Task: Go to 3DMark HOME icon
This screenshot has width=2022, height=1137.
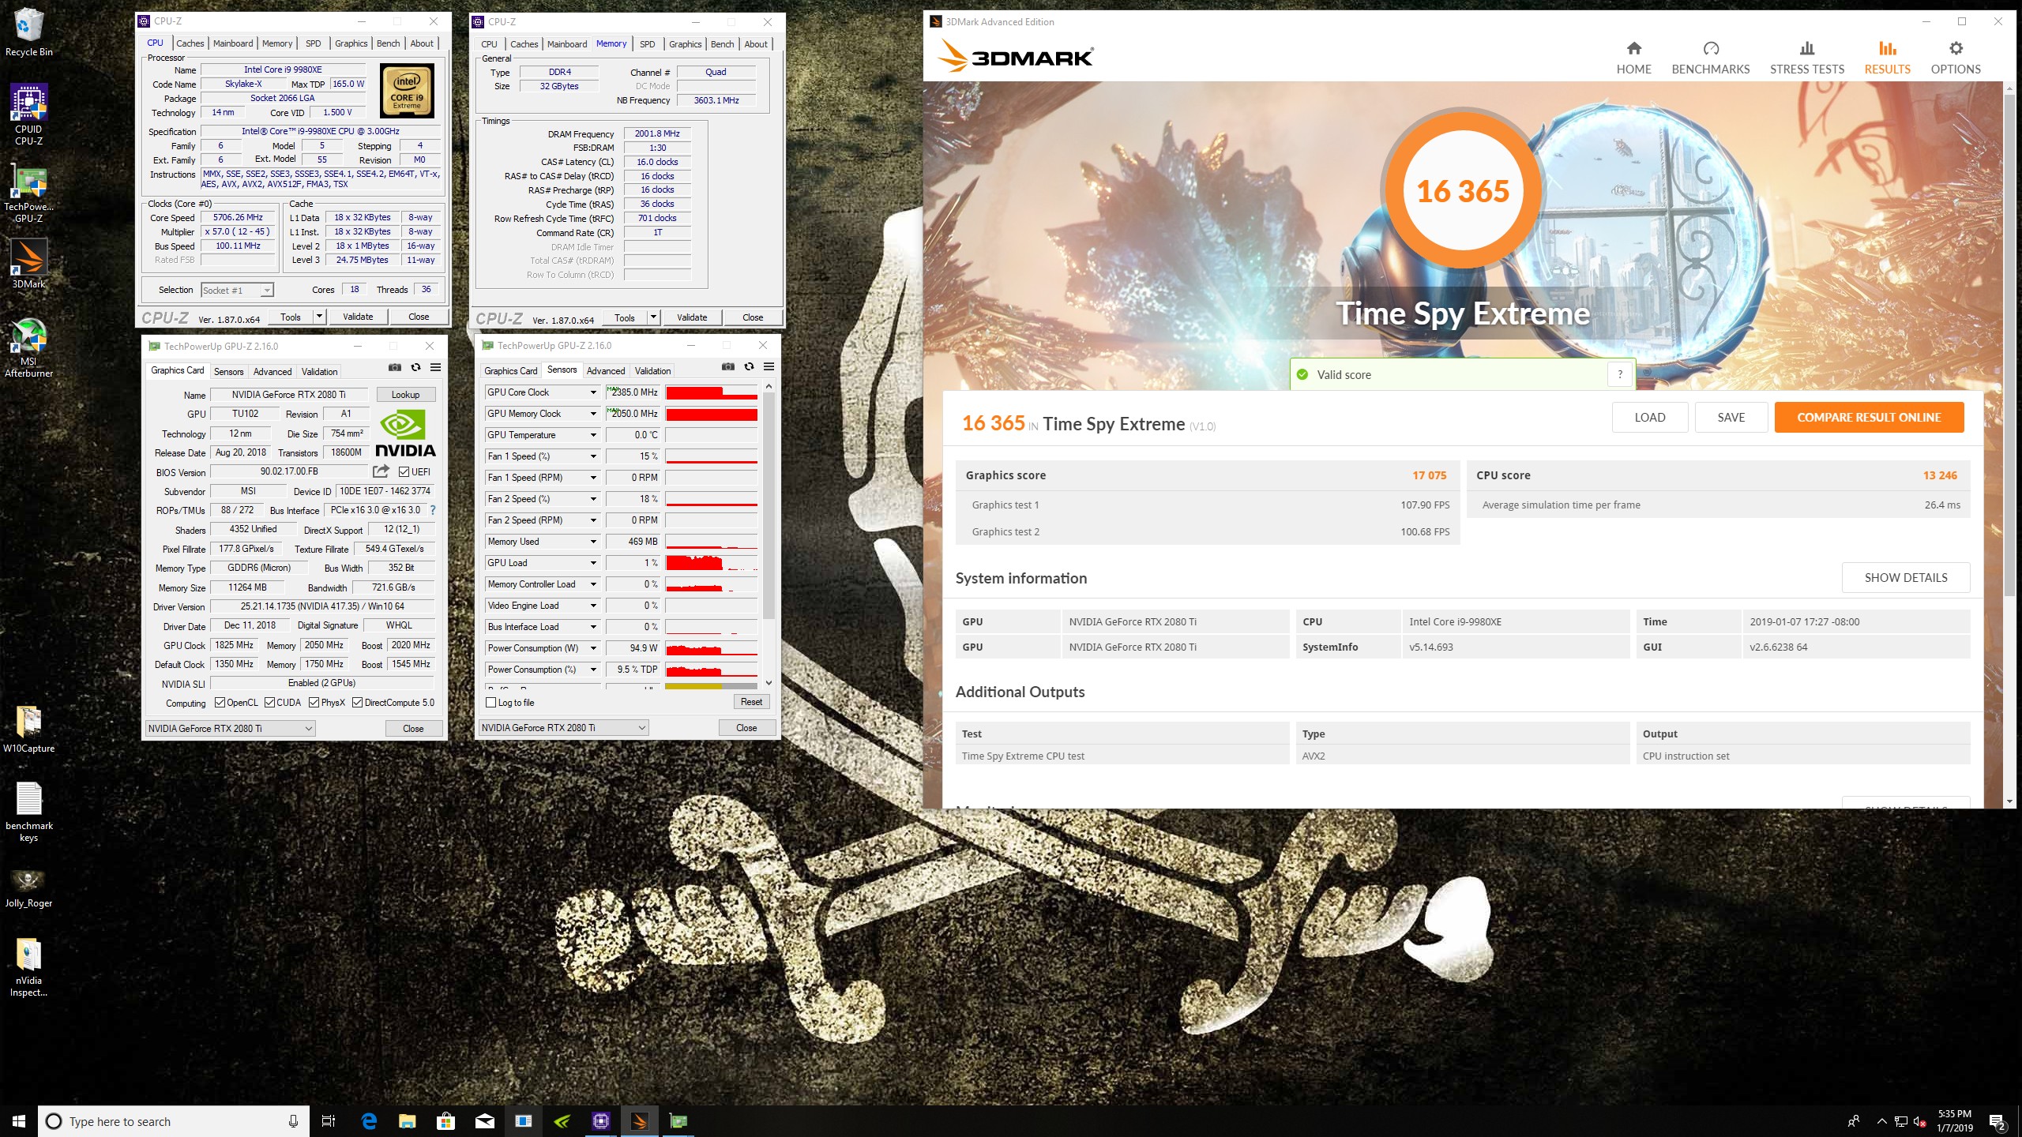Action: click(x=1633, y=58)
